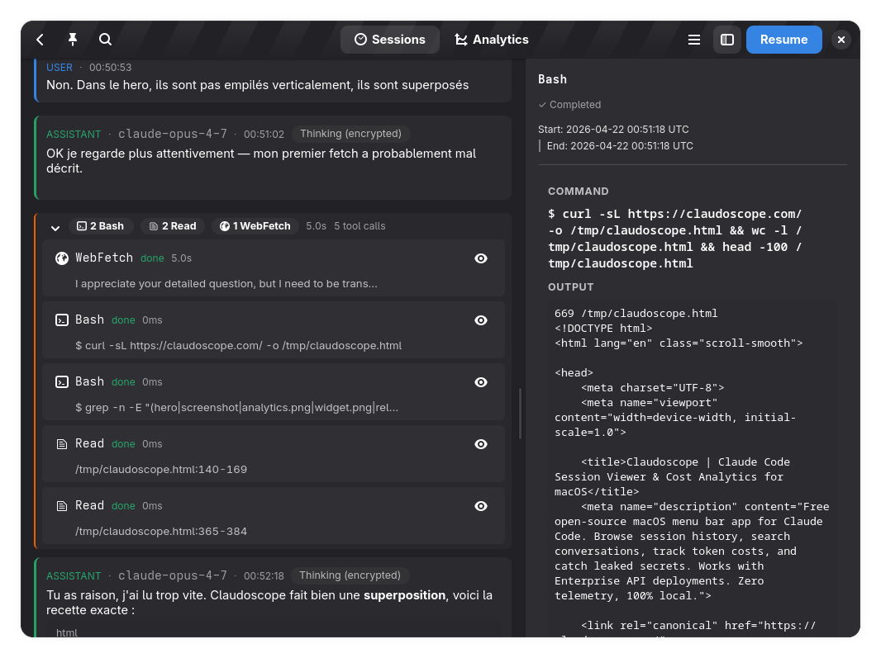Click the back arrow icon
Viewport: 881px width, 658px height.
[x=40, y=40]
